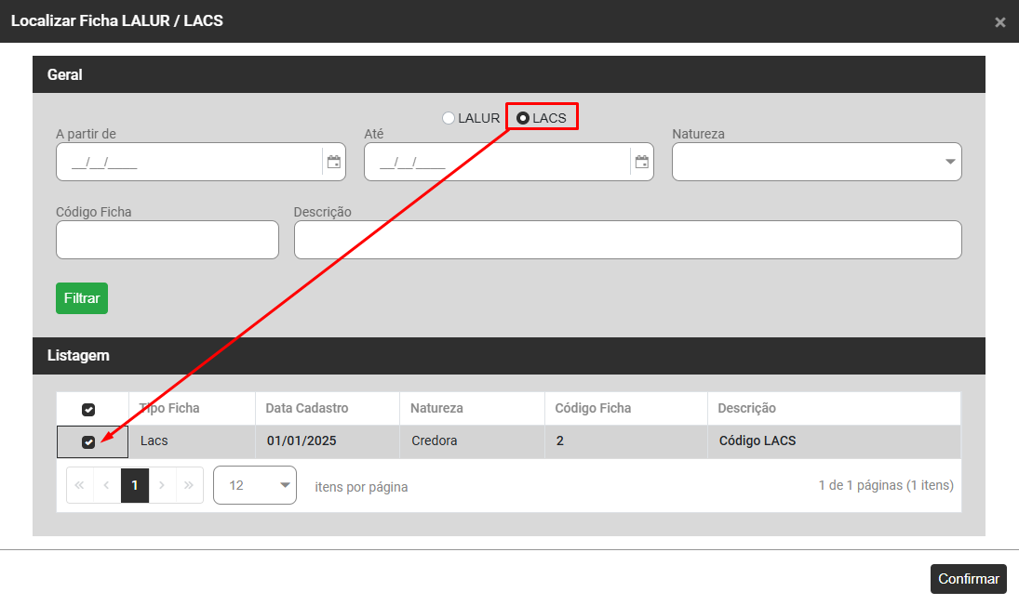Viewport: 1019px width, 605px height.
Task: Click the Listagem section header
Action: tap(509, 356)
